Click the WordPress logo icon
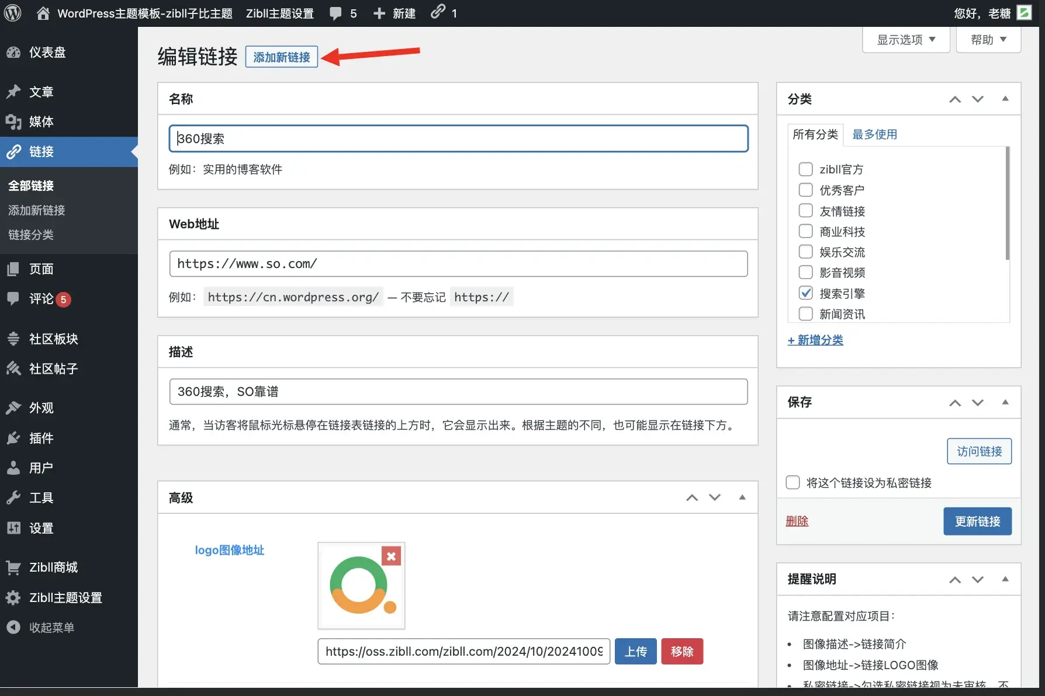1045x696 pixels. pyautogui.click(x=13, y=13)
